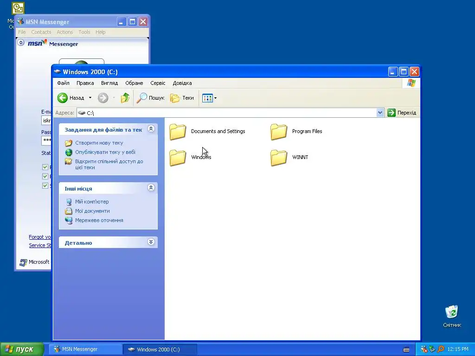475x356 pixels.
Task: Collapse the Інші місця panel
Action: click(x=151, y=188)
